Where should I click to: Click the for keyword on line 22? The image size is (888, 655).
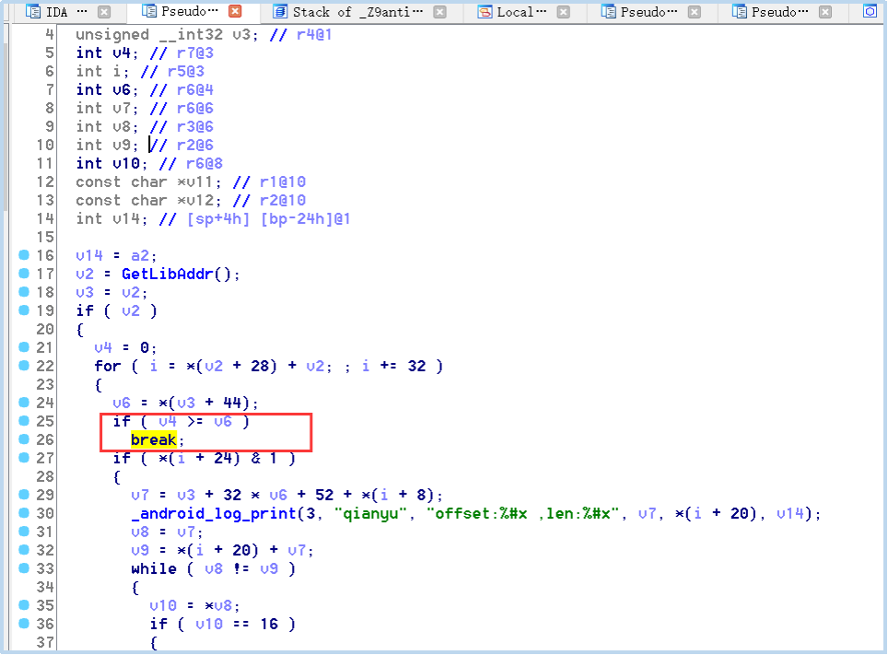[x=108, y=366]
